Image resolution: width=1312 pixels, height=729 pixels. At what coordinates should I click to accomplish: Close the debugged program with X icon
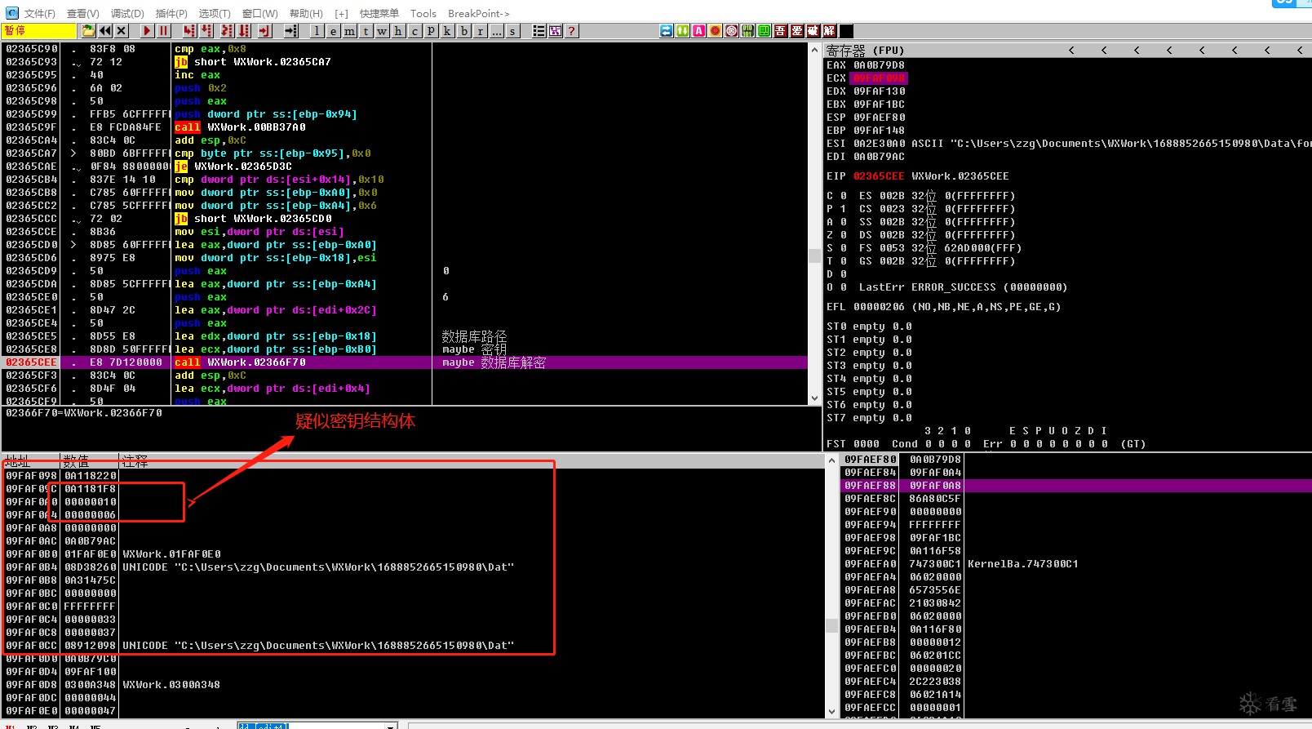(x=122, y=31)
